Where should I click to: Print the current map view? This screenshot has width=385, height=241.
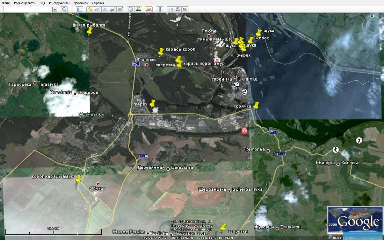point(177,9)
